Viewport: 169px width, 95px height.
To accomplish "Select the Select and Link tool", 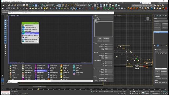I will coord(9,6).
